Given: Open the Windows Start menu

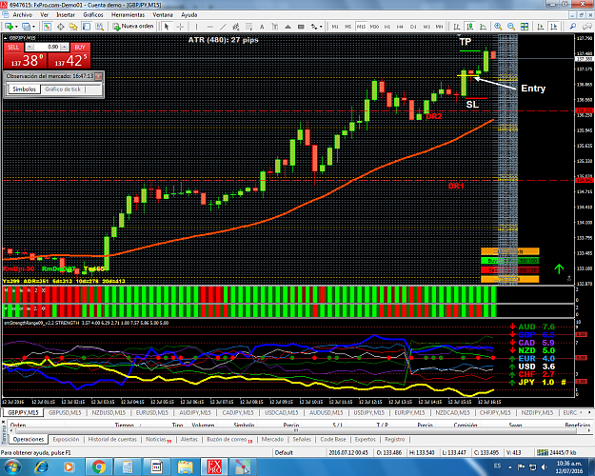Looking at the screenshot, I should (x=12, y=466).
